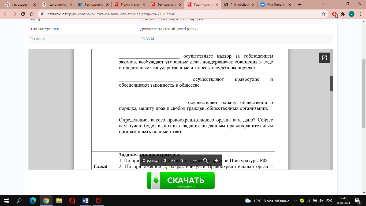Click the 'Тип материала:' label
366x206 pixels.
point(44,29)
